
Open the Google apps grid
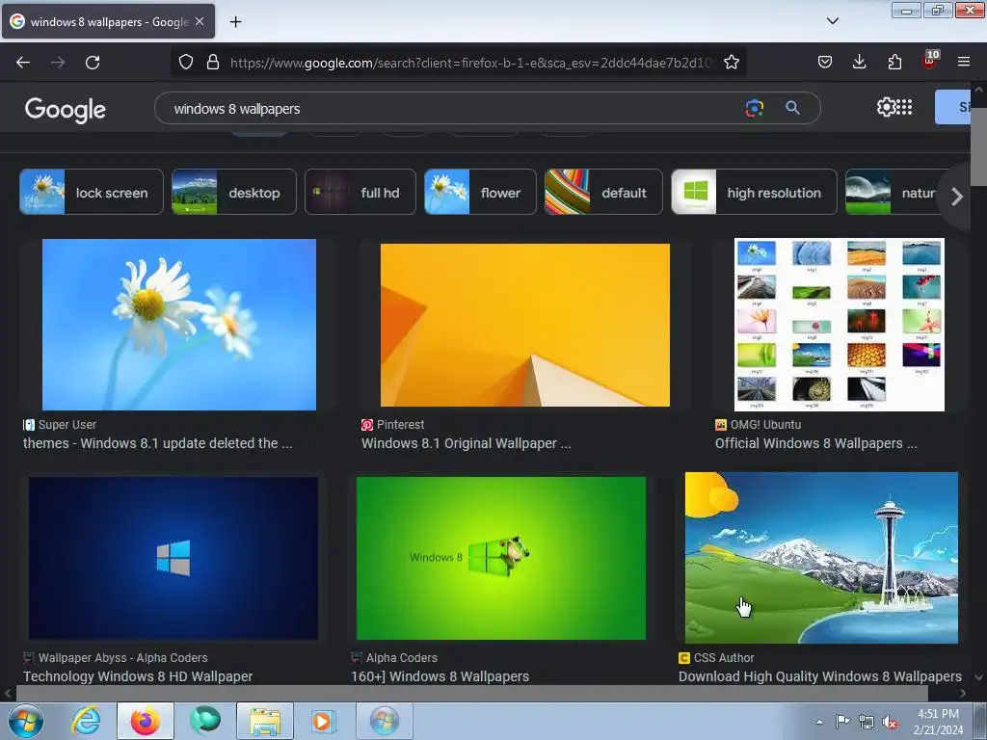904,107
